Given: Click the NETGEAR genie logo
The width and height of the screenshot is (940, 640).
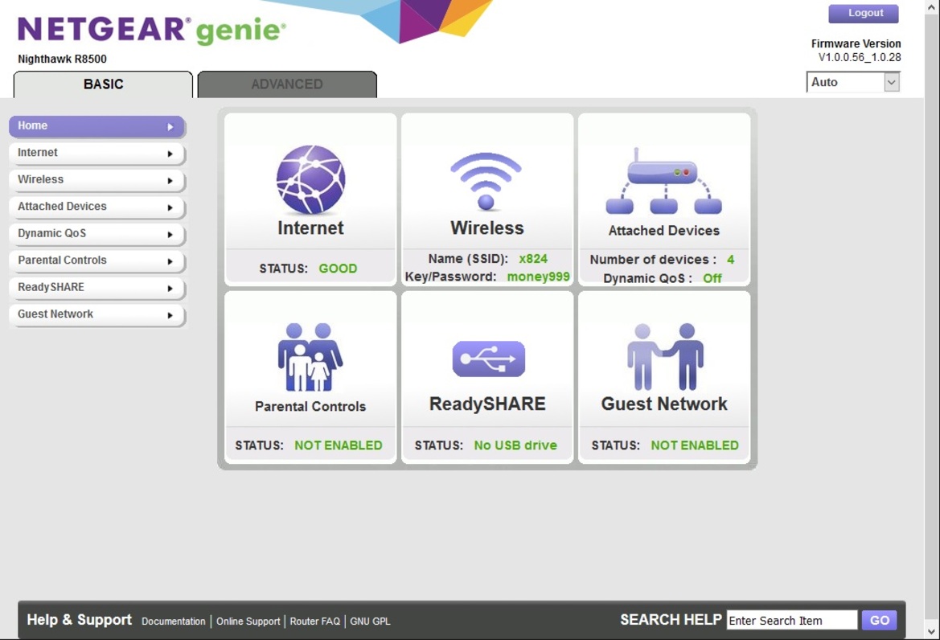Looking at the screenshot, I should (x=152, y=30).
